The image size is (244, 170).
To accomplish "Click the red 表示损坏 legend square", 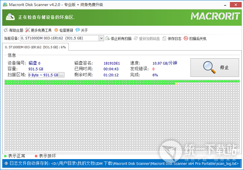I will click(x=35, y=155).
